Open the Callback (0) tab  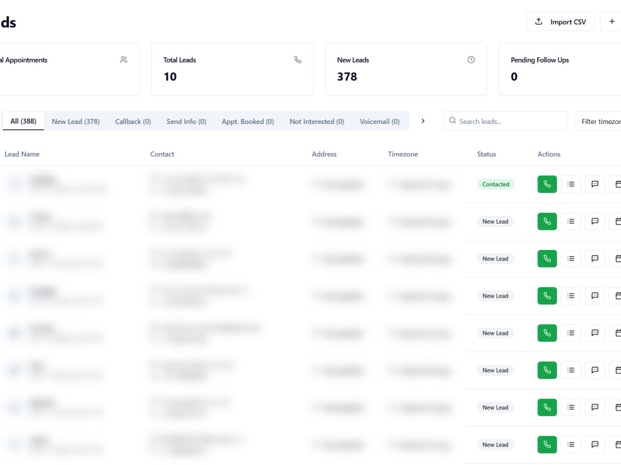click(x=133, y=122)
